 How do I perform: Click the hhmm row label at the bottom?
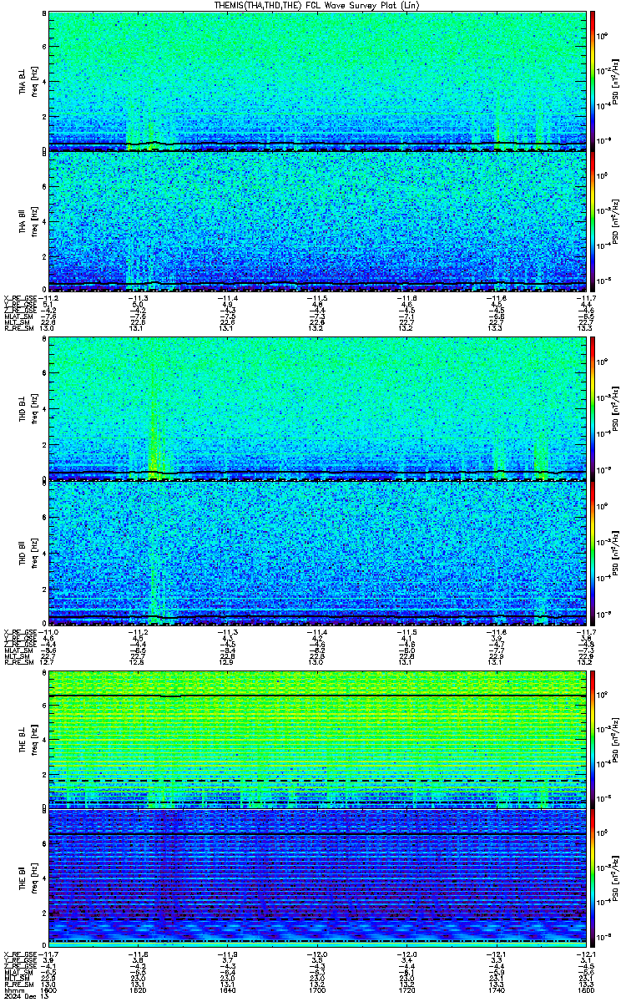pyautogui.click(x=13, y=990)
